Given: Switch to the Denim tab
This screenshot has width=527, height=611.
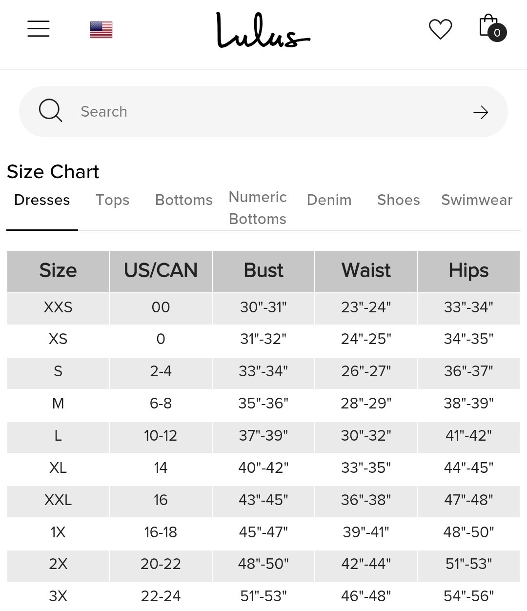Looking at the screenshot, I should click(329, 200).
